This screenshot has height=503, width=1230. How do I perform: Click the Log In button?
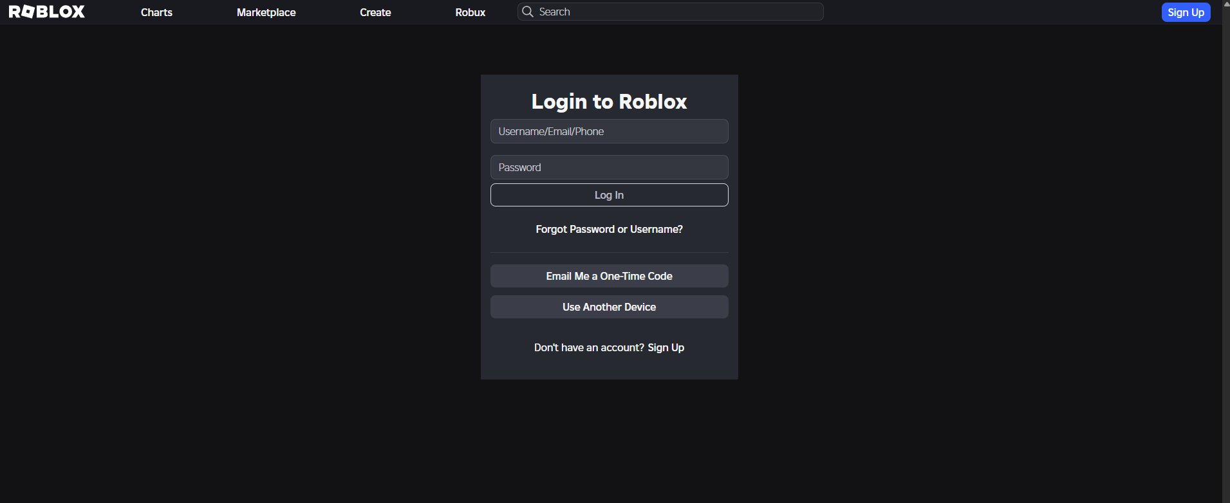point(609,195)
